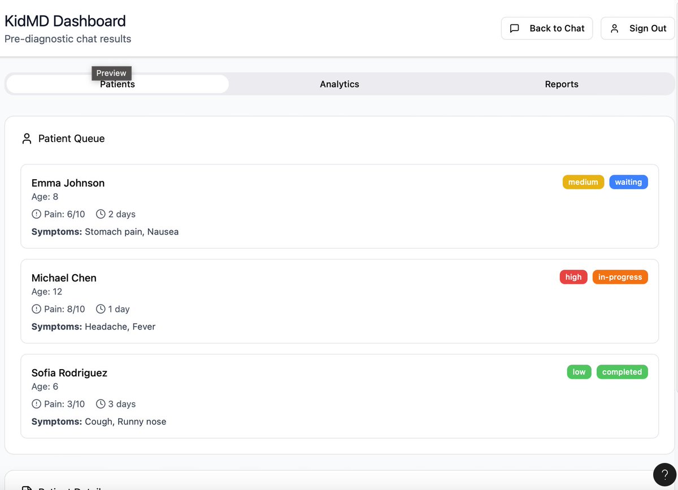Image resolution: width=678 pixels, height=490 pixels.
Task: Click the user icon in Sign Out
Action: click(x=616, y=28)
